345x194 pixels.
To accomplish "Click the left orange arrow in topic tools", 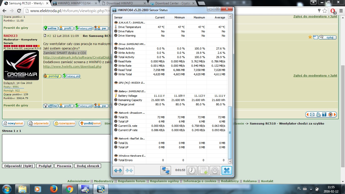I will coord(307,114).
